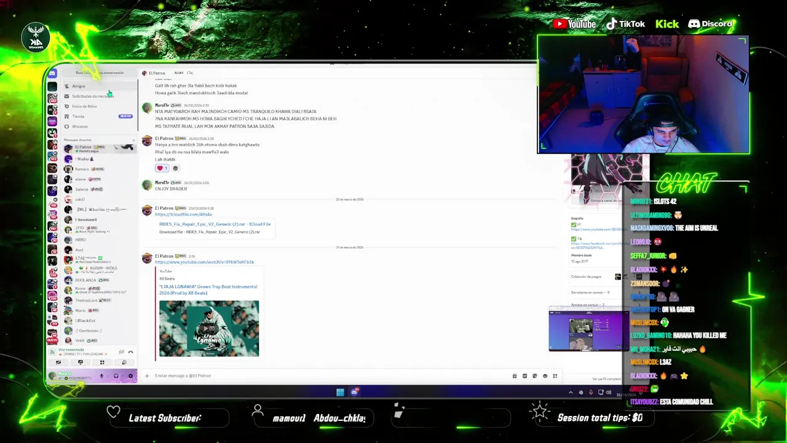Open DM with t houssamX
The width and height of the screenshot is (787, 443).
(x=100, y=220)
